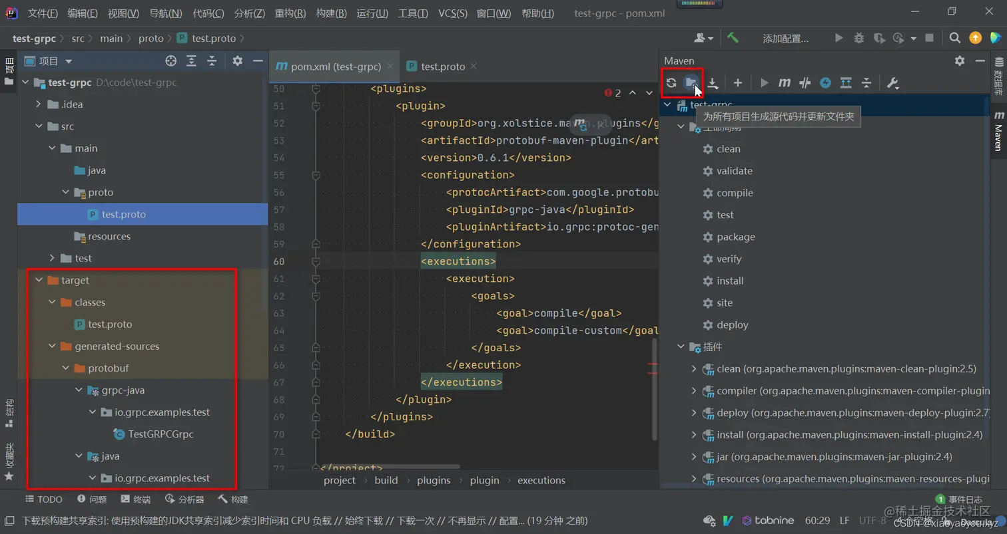Open Project panel gear options

[x=237, y=61]
